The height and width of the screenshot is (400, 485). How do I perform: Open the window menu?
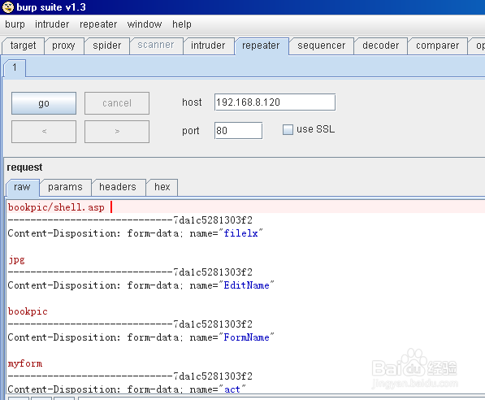point(145,24)
